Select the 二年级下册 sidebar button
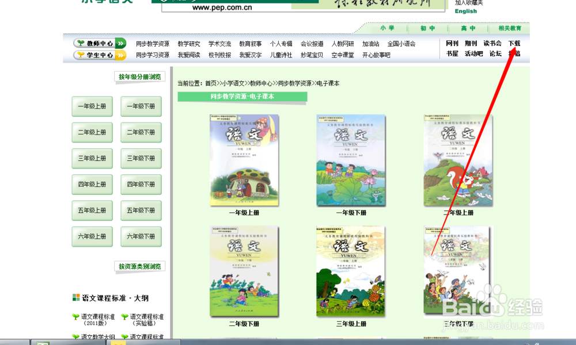The width and height of the screenshot is (576, 345). tap(141, 132)
